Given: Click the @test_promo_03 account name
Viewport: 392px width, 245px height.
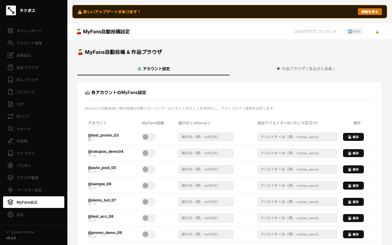Looking at the screenshot, I should pos(103,135).
